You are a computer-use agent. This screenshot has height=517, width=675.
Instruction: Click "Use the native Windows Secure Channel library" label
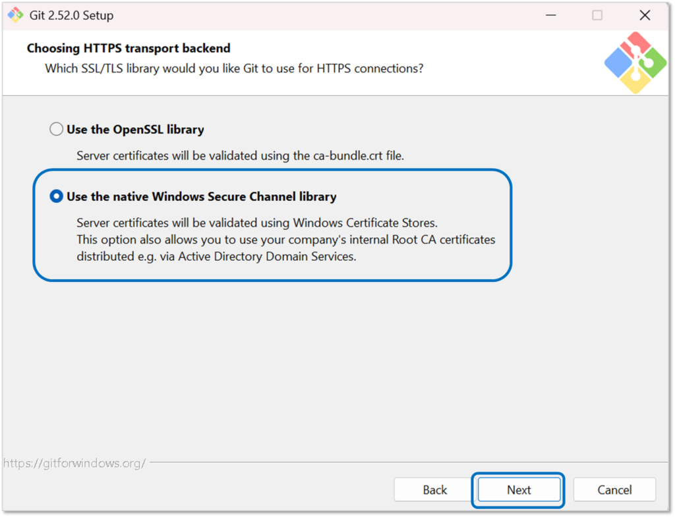click(201, 196)
